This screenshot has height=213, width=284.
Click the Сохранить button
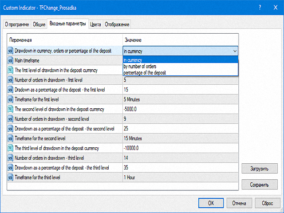pyautogui.click(x=259, y=184)
